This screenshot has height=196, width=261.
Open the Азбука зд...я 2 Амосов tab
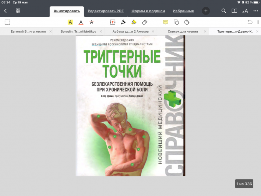[x=130, y=32]
